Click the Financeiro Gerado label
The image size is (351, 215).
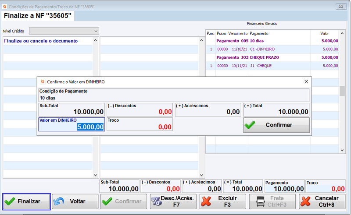coord(262,24)
